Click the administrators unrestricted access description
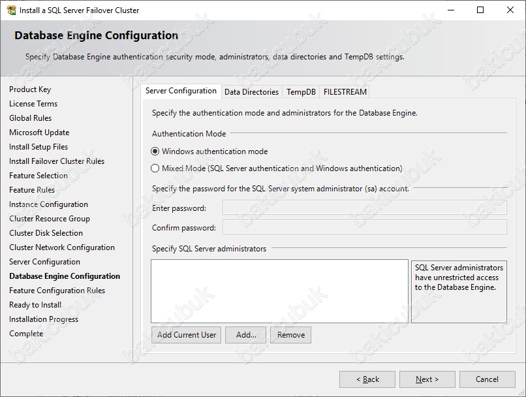This screenshot has height=397, width=526. coord(459,278)
